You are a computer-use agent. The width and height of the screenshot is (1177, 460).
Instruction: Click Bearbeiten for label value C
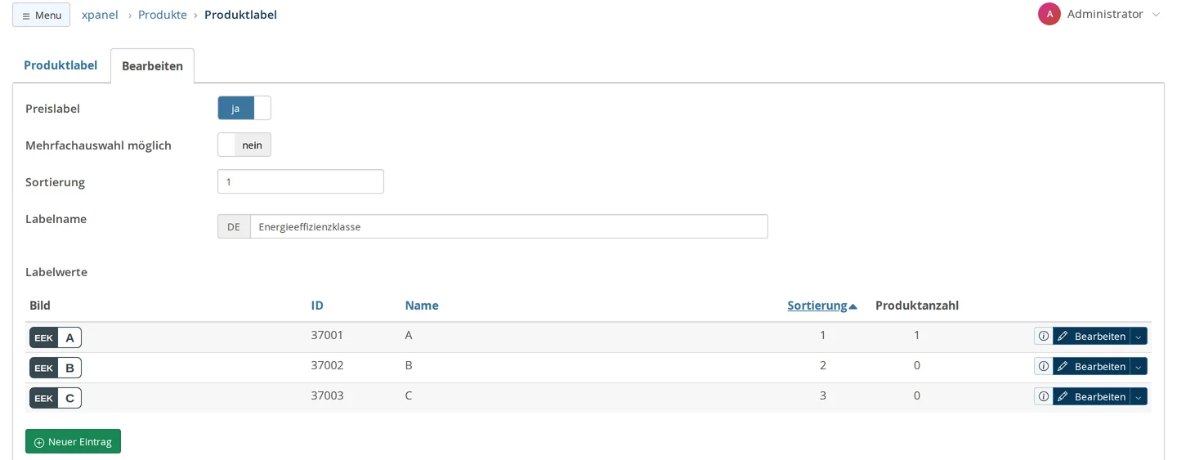(x=1091, y=396)
